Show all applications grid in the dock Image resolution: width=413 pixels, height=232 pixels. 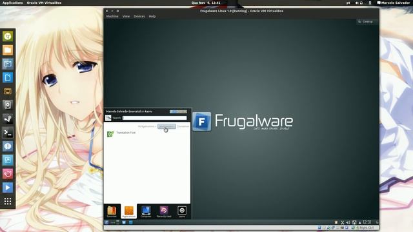point(8,201)
